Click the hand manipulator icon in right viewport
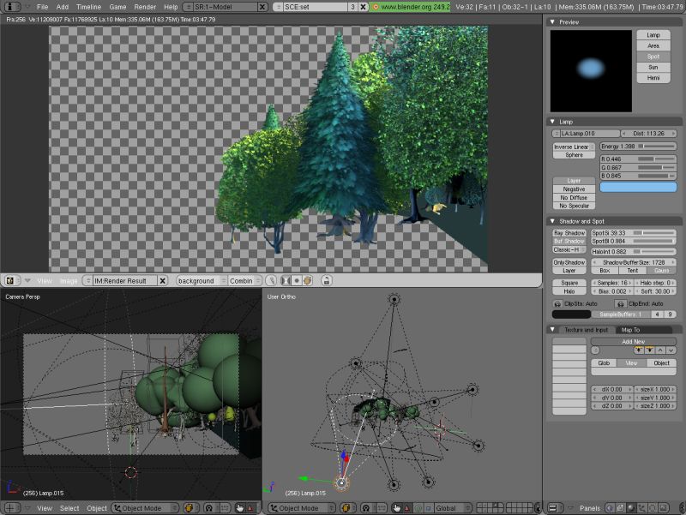The width and height of the screenshot is (686, 515). pos(396,508)
